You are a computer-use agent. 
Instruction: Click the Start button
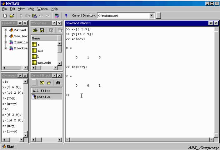coord(8,147)
